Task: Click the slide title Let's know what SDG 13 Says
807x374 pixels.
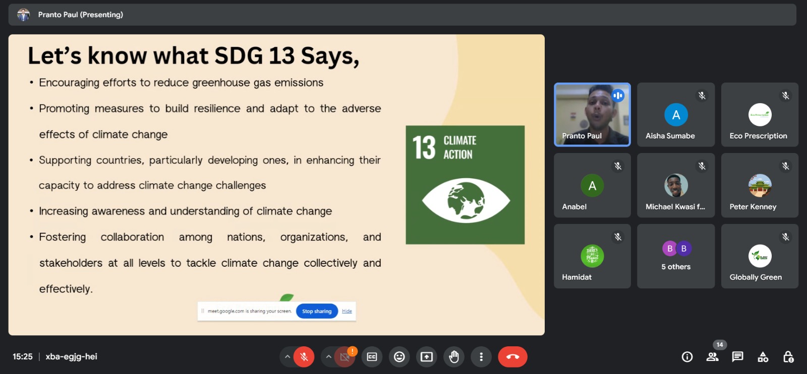Action: click(x=194, y=55)
